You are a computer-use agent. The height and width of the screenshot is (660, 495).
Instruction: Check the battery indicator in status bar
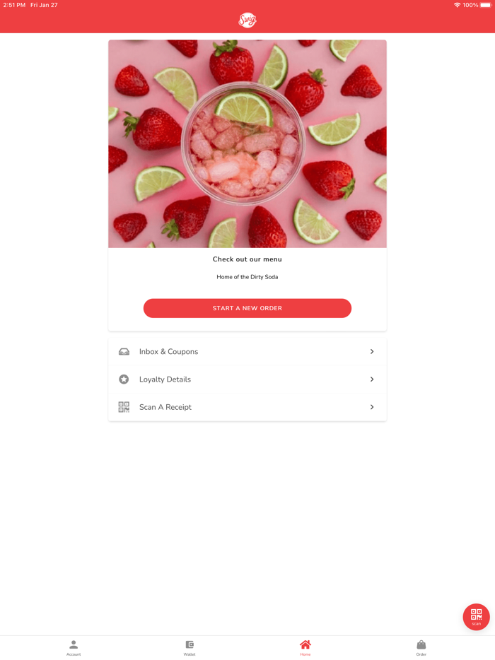click(485, 5)
